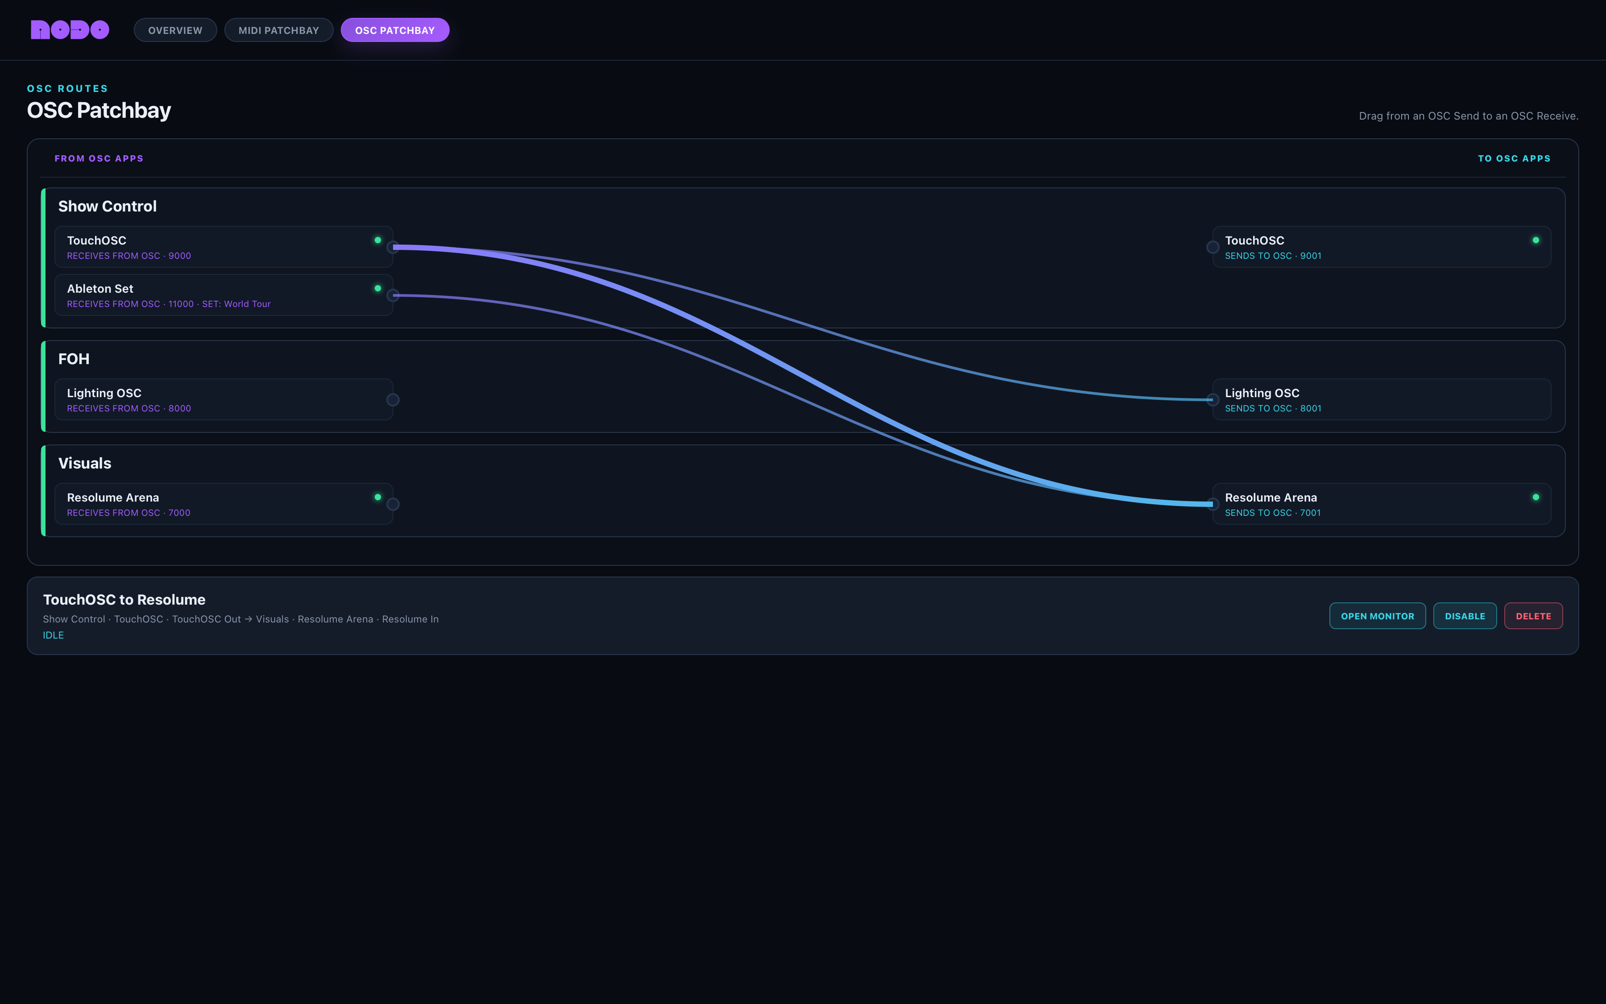Screen dimensions: 1606x1004
Task: Click the IDLE route status text
Action: click(54, 635)
